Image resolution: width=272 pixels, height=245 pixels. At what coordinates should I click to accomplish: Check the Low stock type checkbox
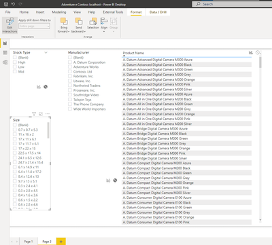[x=15, y=67]
